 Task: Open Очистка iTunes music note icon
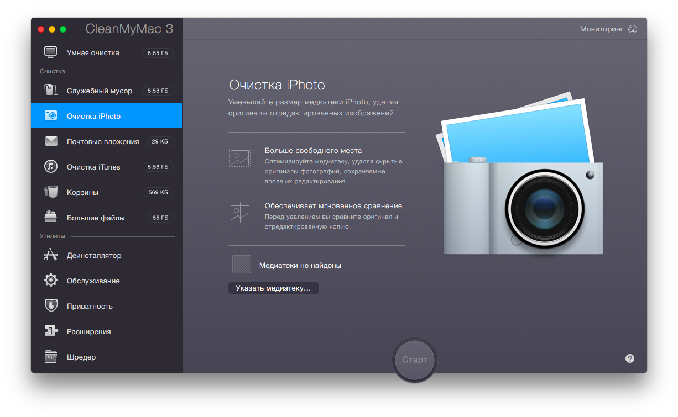(51, 167)
